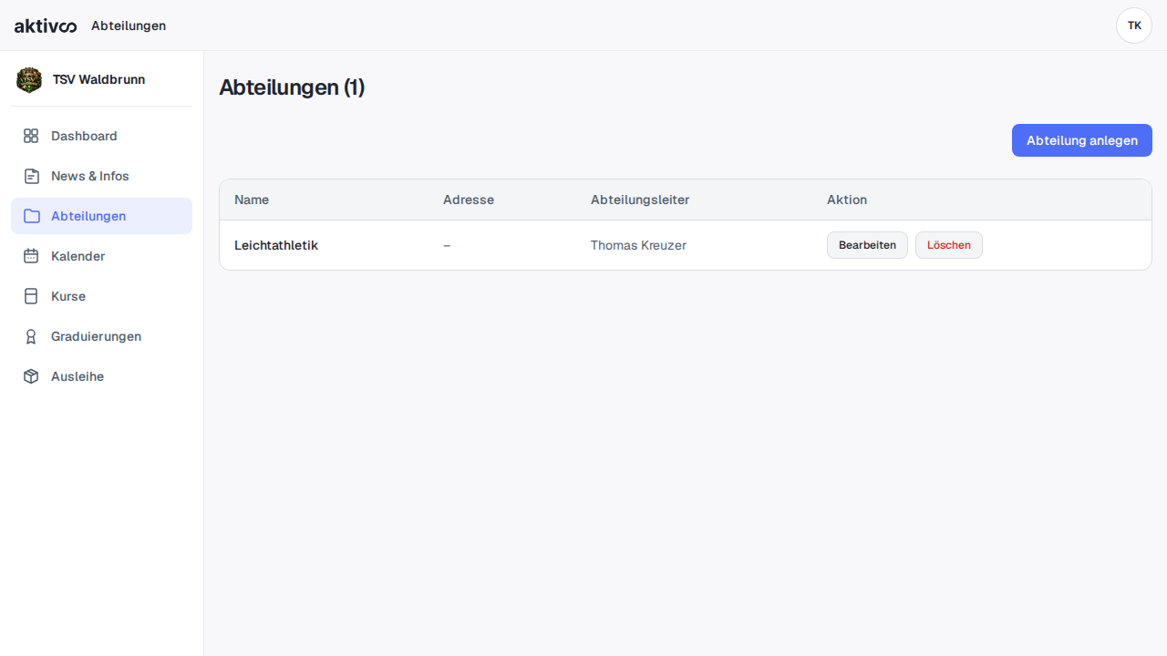Click the Dashboard grid icon
1167x656 pixels.
click(x=31, y=136)
